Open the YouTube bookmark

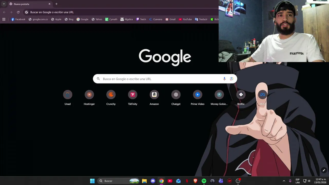pos(185,19)
